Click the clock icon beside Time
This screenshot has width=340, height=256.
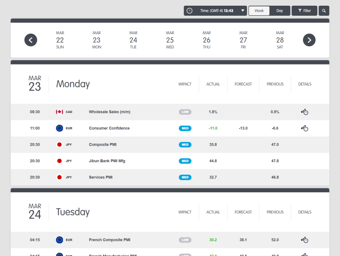click(190, 10)
